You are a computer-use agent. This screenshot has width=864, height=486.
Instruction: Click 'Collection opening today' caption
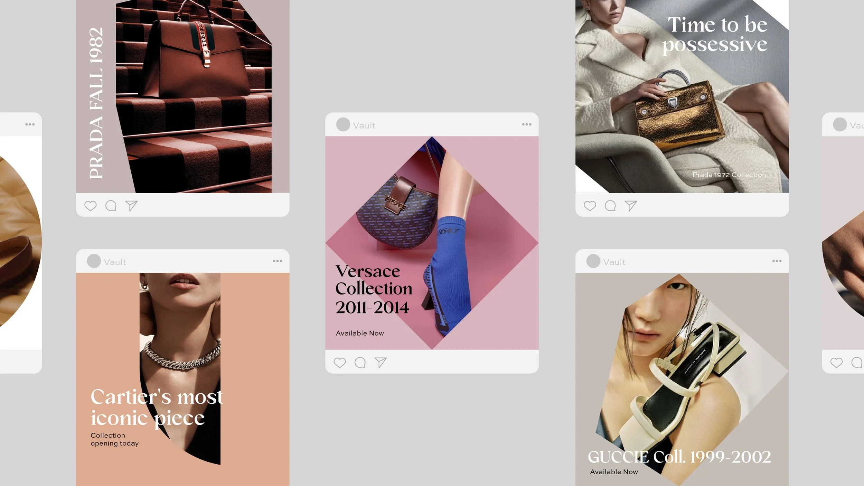point(115,439)
